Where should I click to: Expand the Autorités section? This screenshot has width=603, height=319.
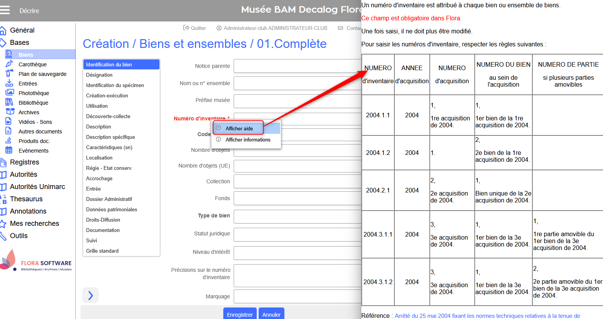(23, 174)
